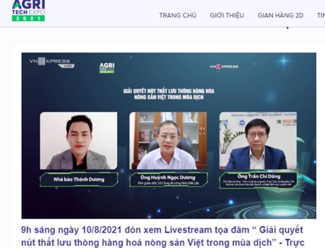Select the partially visible TIN menu item
This screenshot has height=248, width=325.
point(321,15)
